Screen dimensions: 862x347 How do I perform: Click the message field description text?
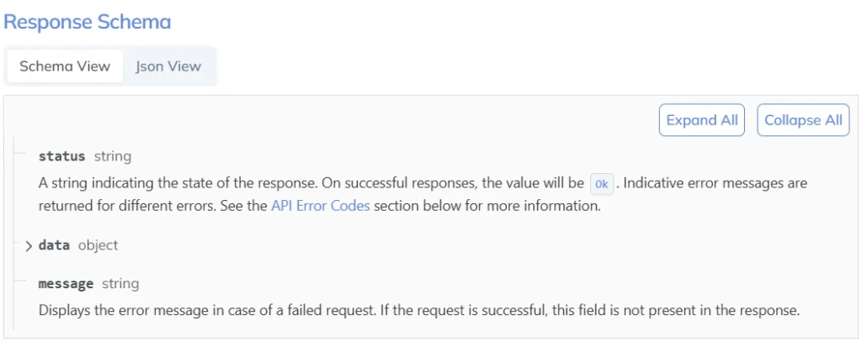[x=419, y=310]
